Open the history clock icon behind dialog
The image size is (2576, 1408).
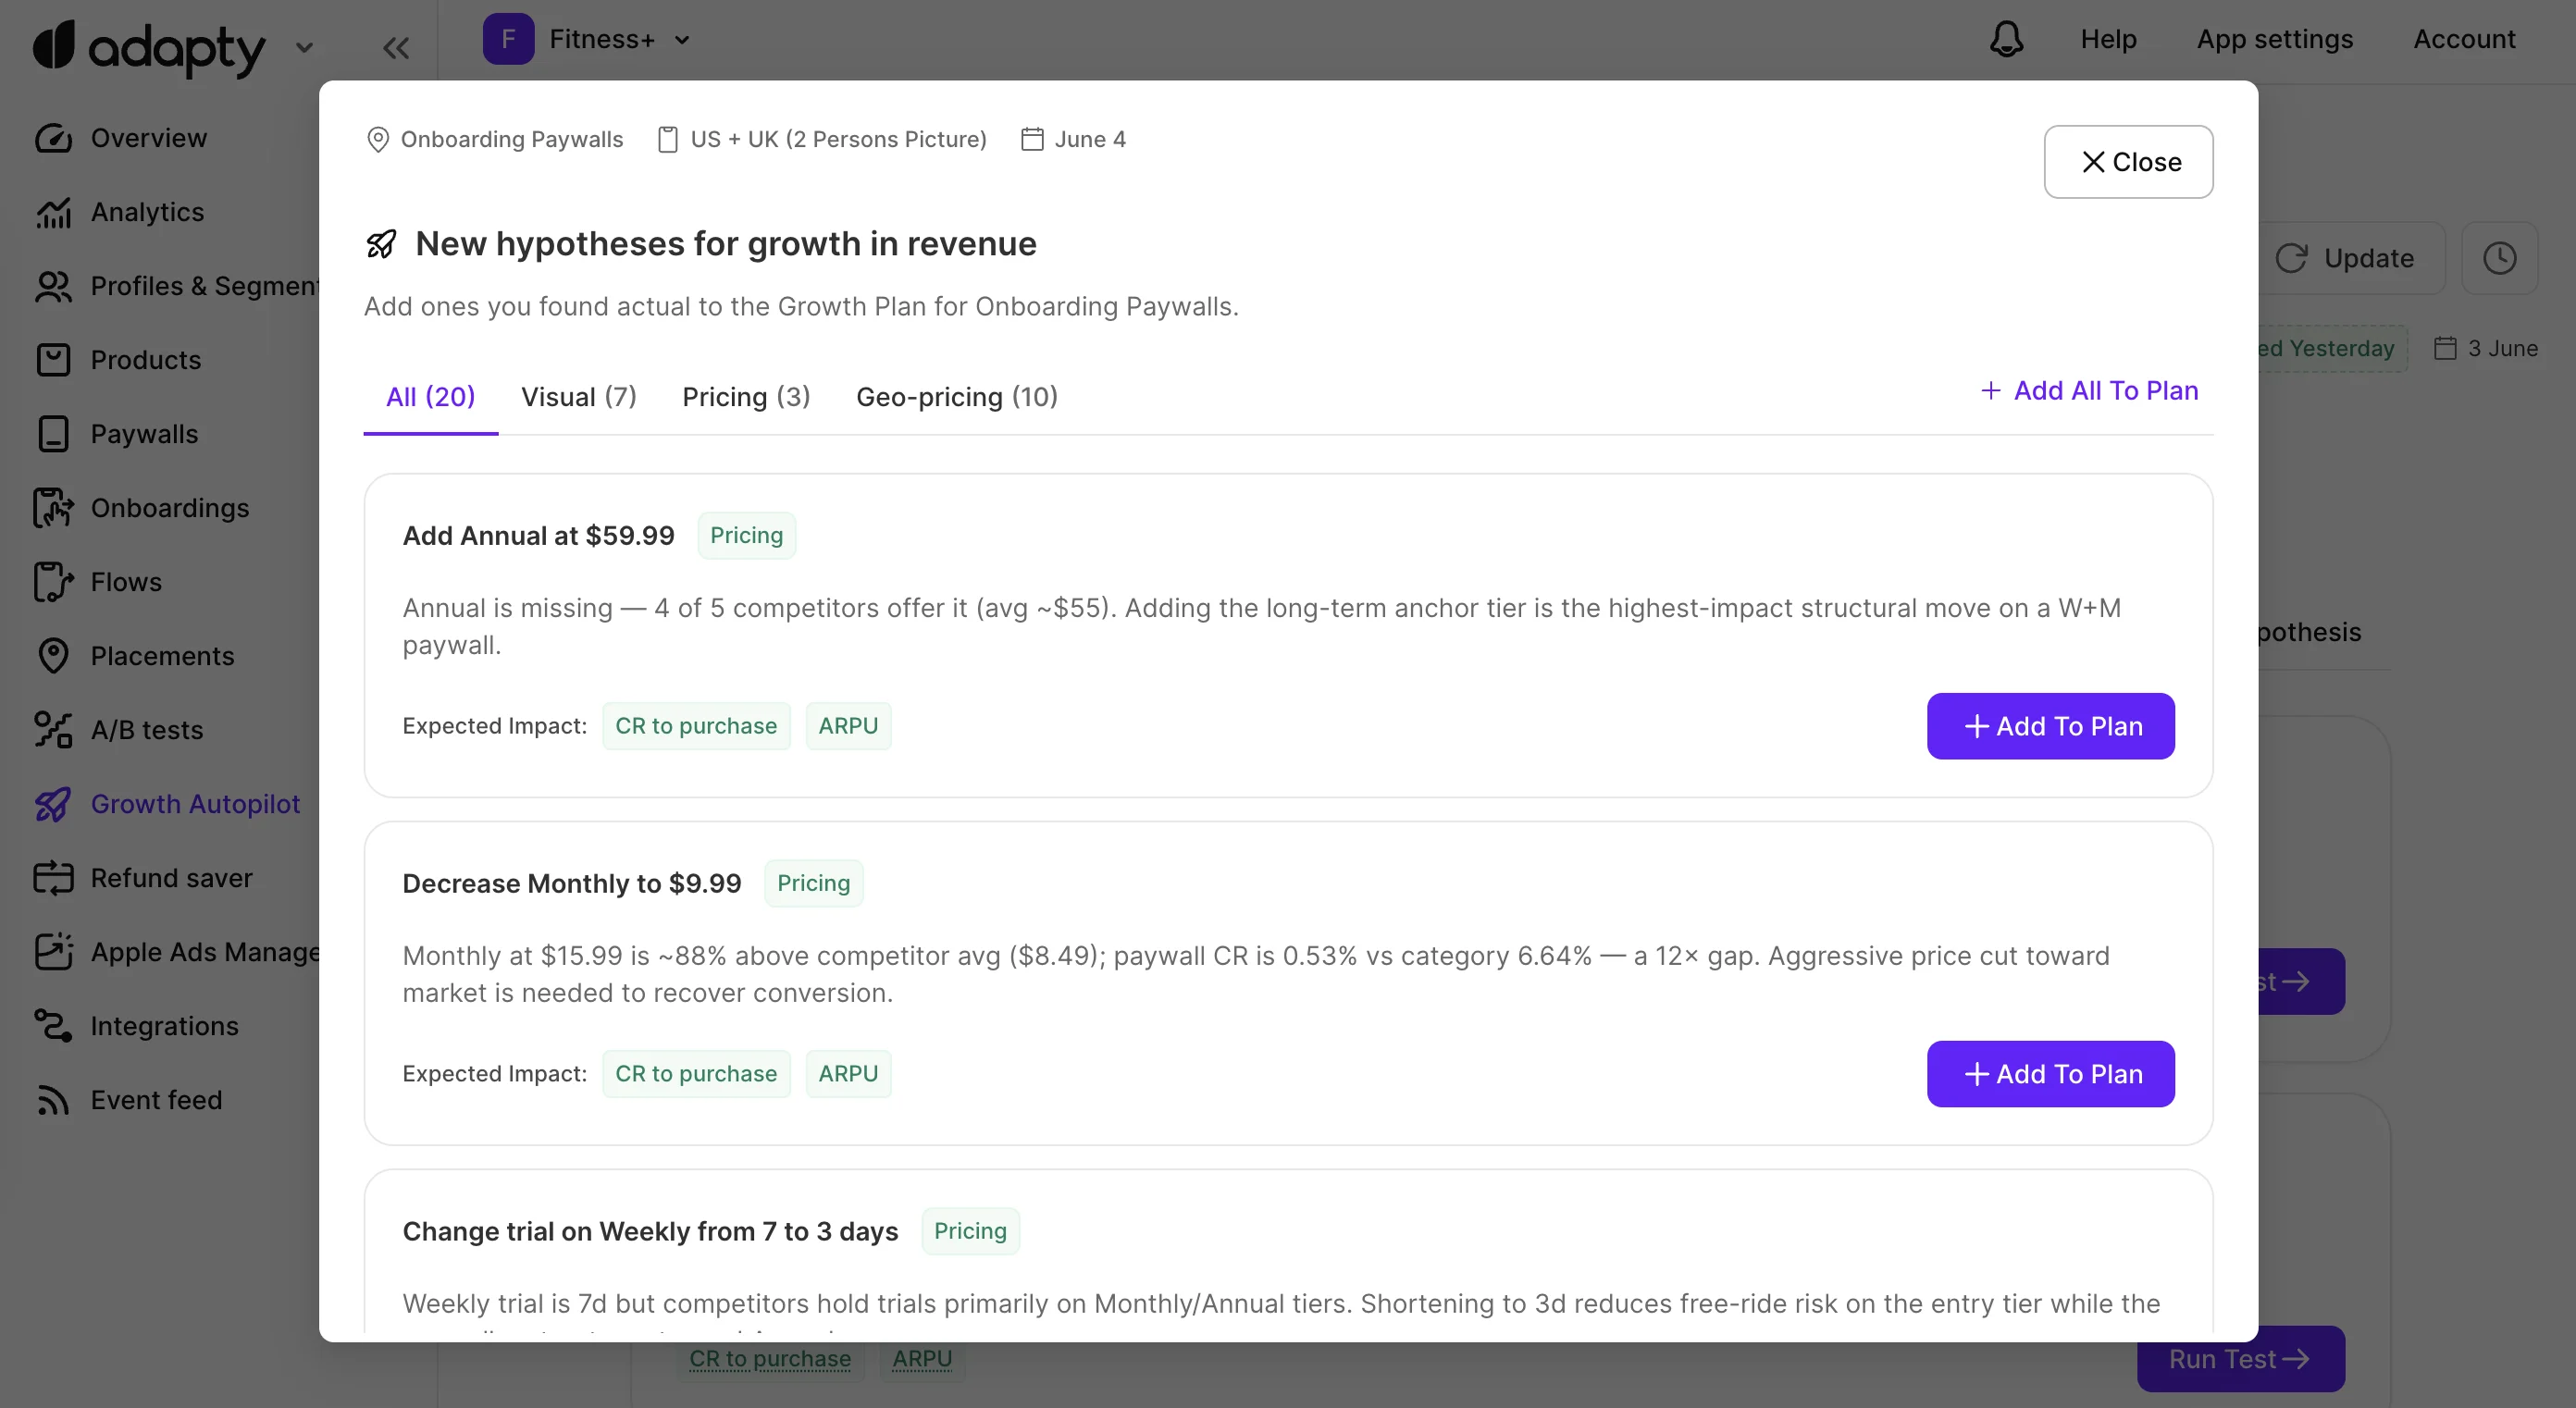pos(2499,258)
